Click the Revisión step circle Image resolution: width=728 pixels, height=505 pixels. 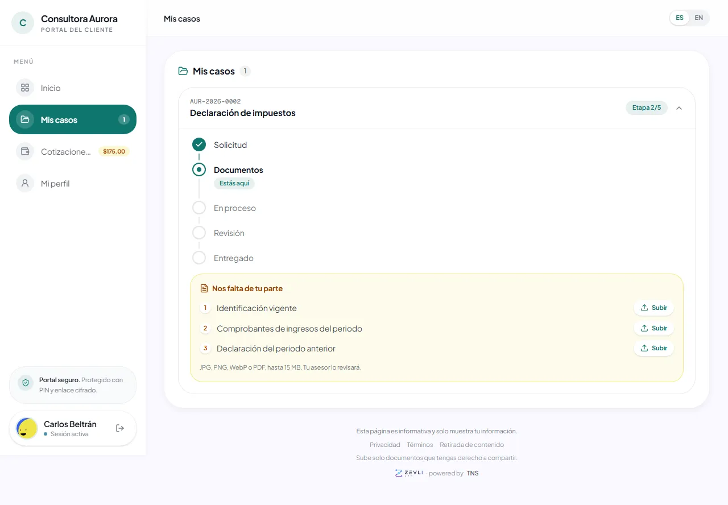coord(199,233)
